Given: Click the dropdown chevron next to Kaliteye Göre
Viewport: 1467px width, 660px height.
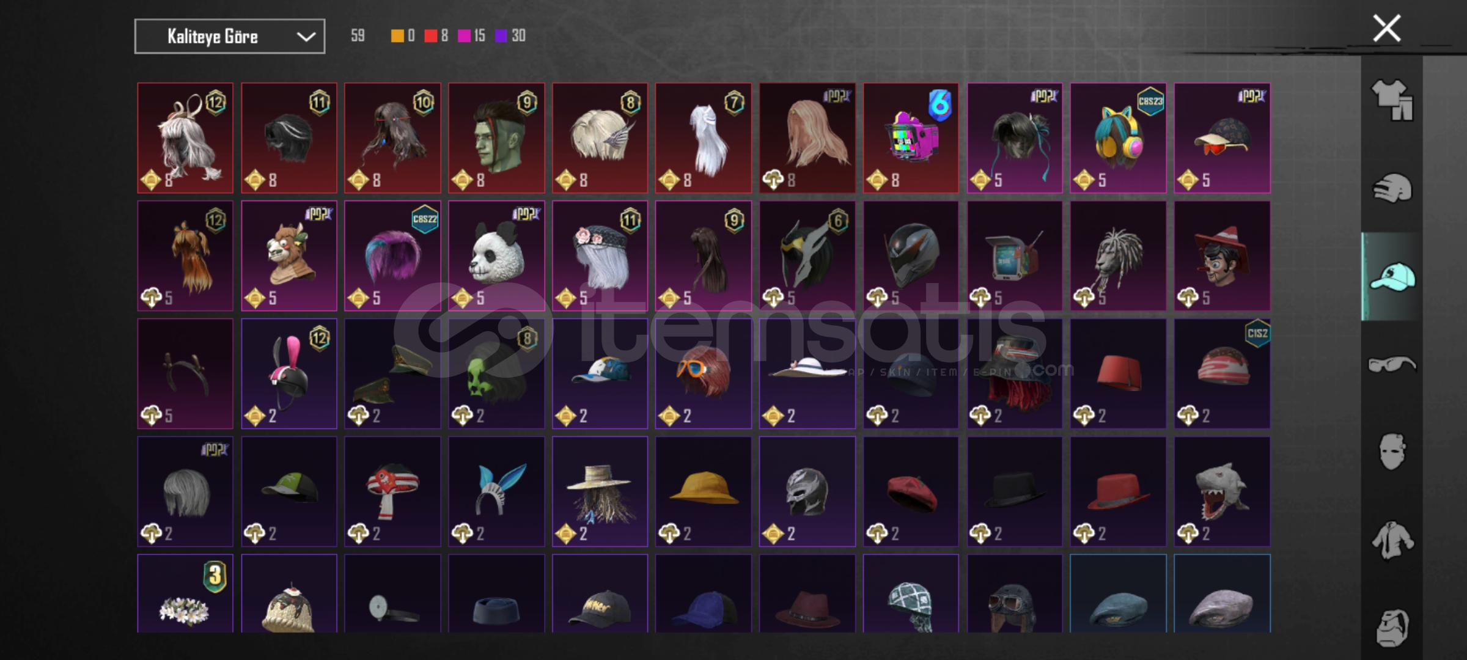Looking at the screenshot, I should coord(306,37).
